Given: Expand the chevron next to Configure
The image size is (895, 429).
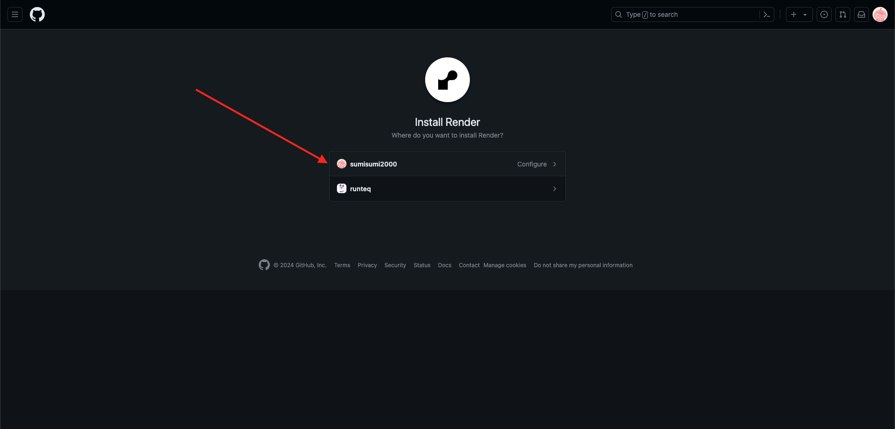Looking at the screenshot, I should click(x=554, y=164).
